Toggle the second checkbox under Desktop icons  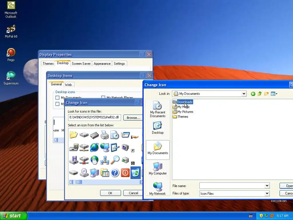click(x=57, y=104)
